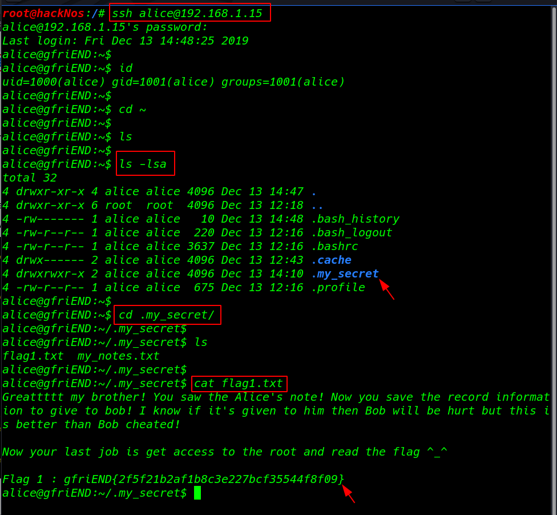Image resolution: width=557 pixels, height=515 pixels.
Task: Click the 'cat flag1.txt' command text
Action: coord(239,383)
